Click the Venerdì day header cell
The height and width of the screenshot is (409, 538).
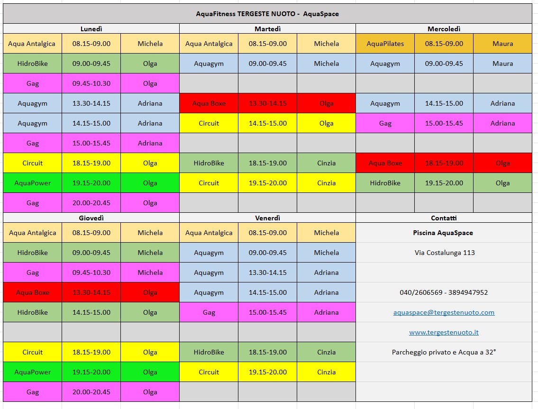click(267, 218)
